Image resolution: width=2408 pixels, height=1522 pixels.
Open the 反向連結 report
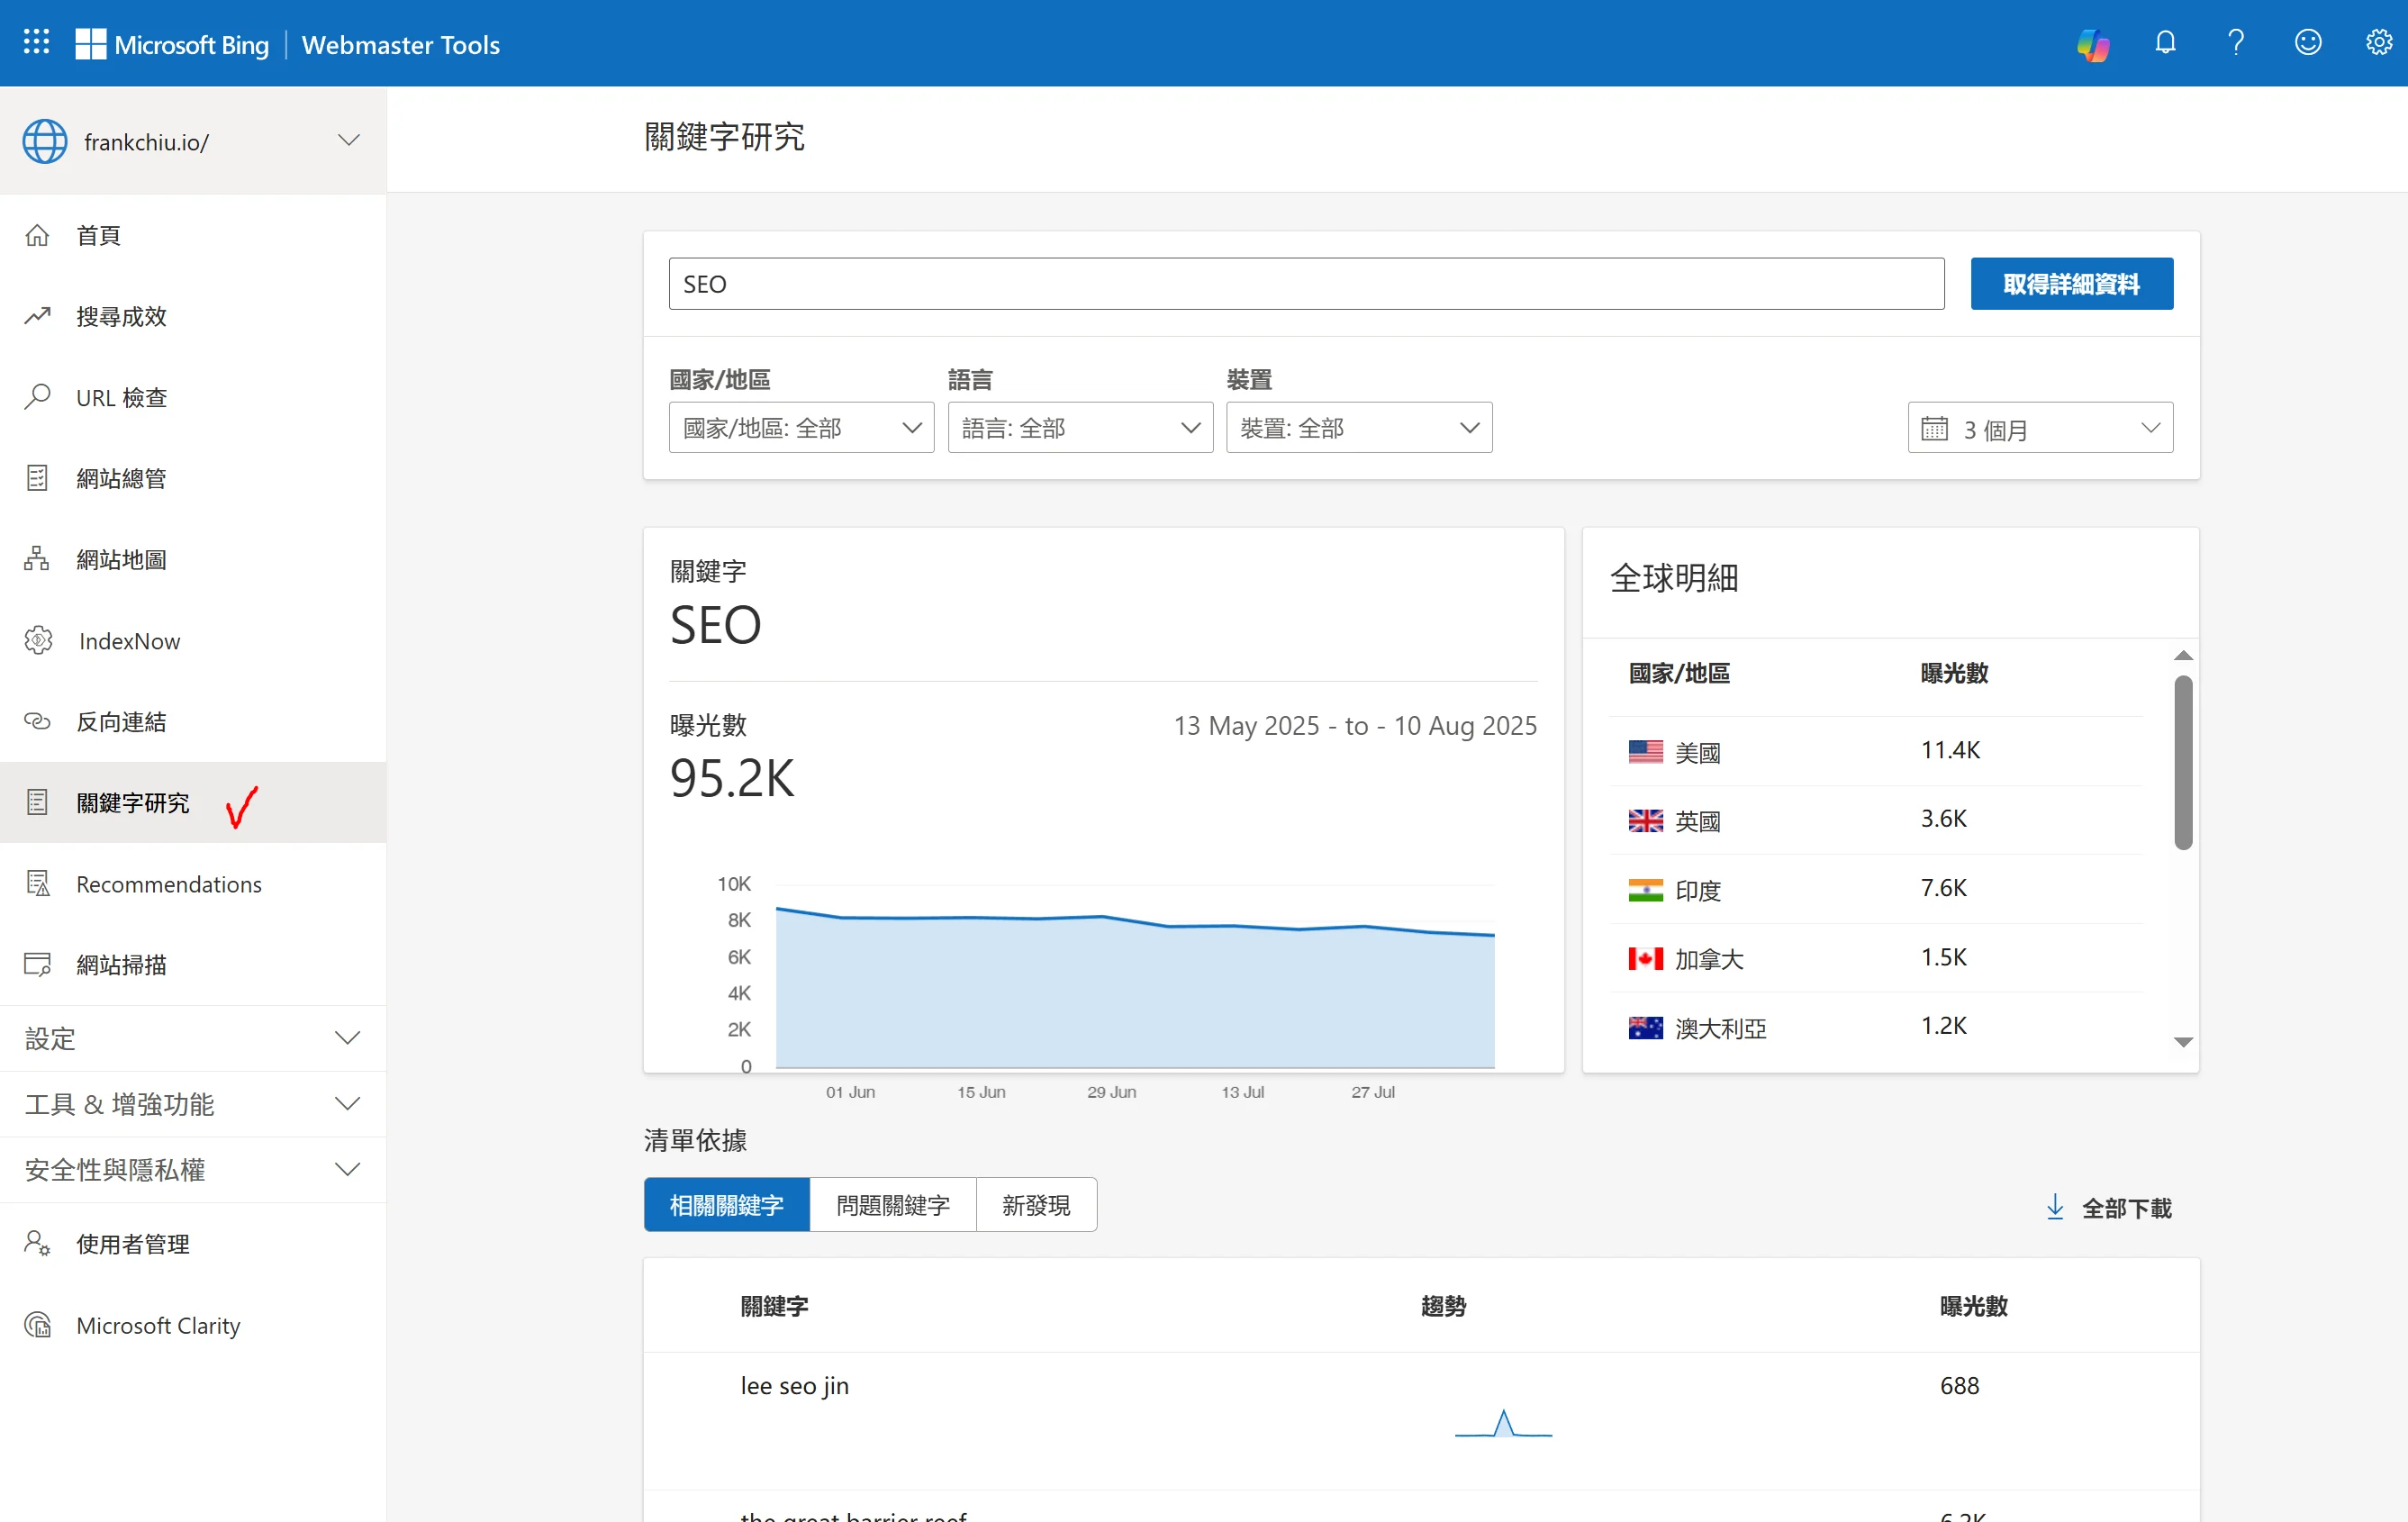(x=121, y=721)
